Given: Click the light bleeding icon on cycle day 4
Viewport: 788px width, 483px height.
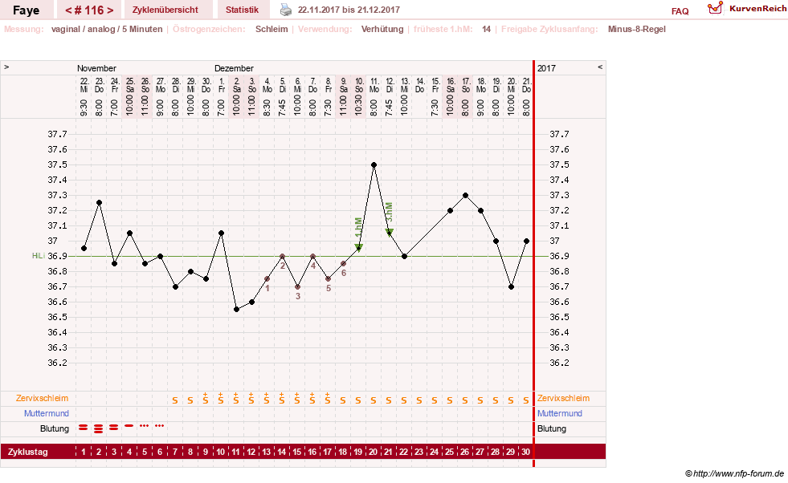Looking at the screenshot, I should click(129, 426).
